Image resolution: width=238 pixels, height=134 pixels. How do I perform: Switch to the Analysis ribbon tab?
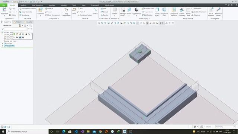coord(23,5)
